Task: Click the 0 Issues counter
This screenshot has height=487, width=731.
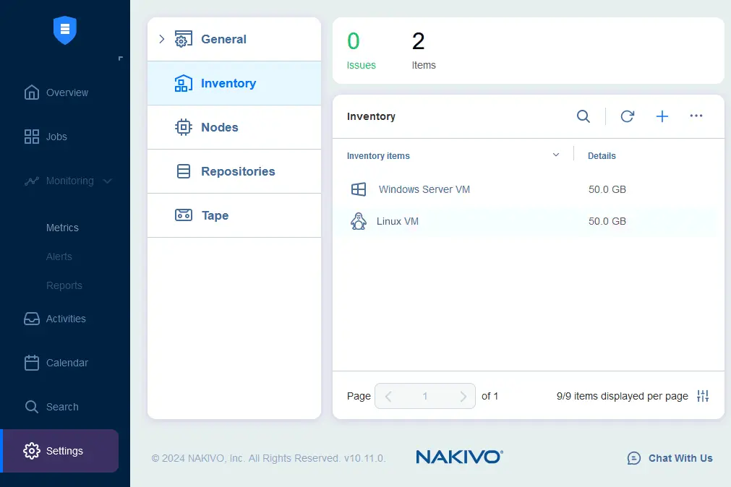Action: (361, 51)
